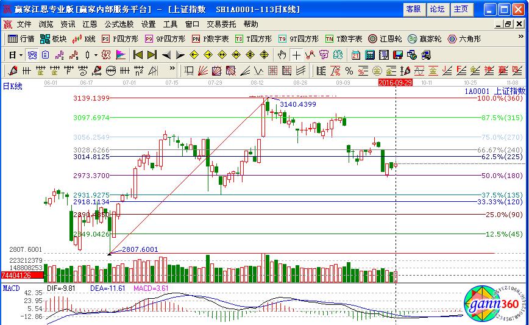Image resolution: width=529 pixels, height=325 pixels.
Task: Open the 交易委托 menu
Action: (221, 24)
